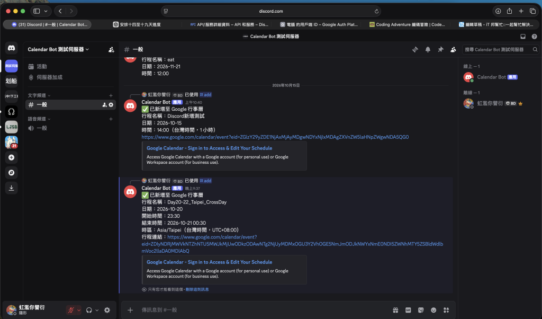Open Discord direct messages home icon

(12, 48)
